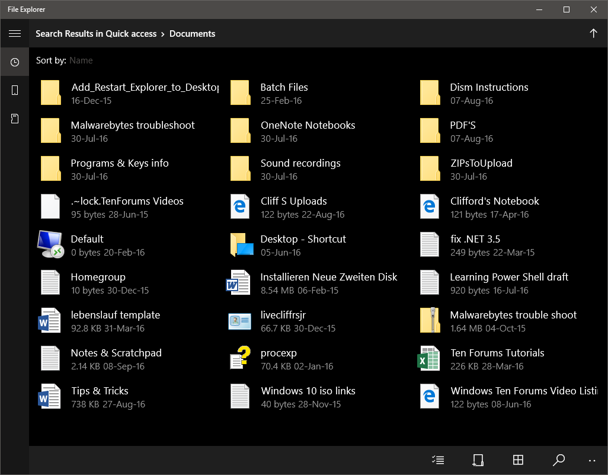The height and width of the screenshot is (475, 608).
Task: Open Clifford's Notebook Edge shortcut icon
Action: pos(430,206)
